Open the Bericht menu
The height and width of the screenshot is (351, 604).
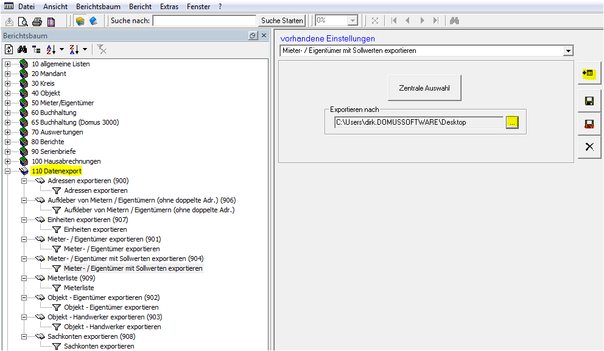pyautogui.click(x=140, y=7)
